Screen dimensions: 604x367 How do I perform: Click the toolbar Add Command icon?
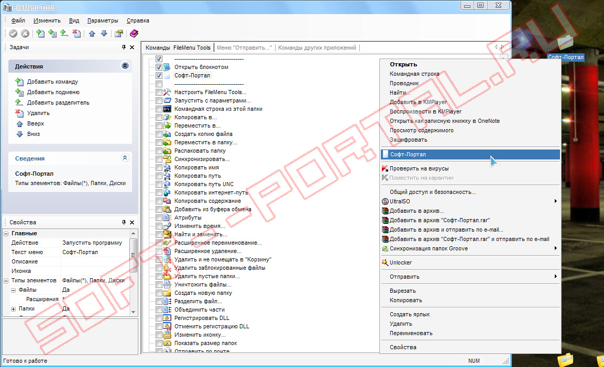pos(40,34)
